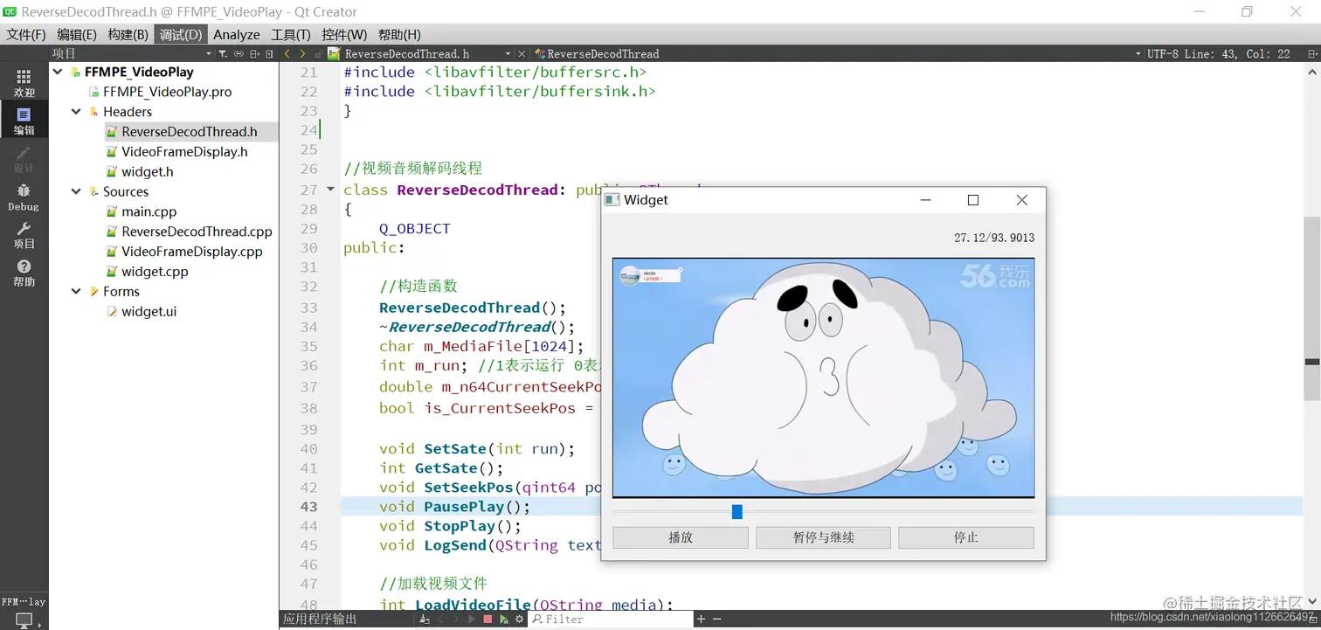
Task: Navigate back using the left arrow icon
Action: (287, 53)
